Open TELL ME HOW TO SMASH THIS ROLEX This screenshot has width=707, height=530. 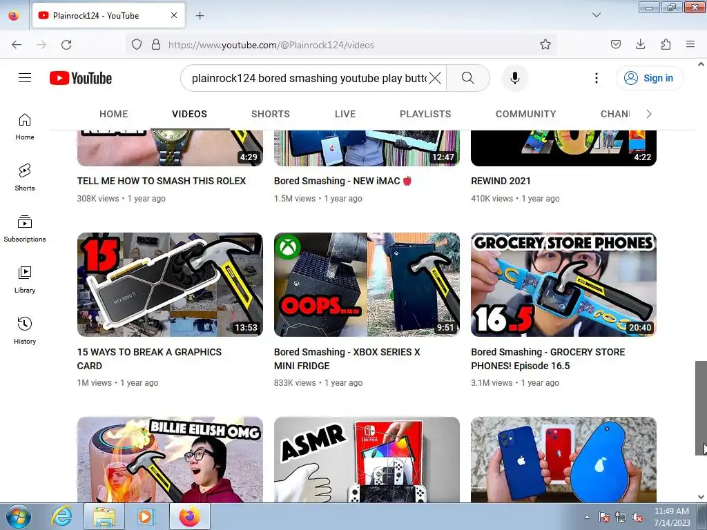pos(162,181)
